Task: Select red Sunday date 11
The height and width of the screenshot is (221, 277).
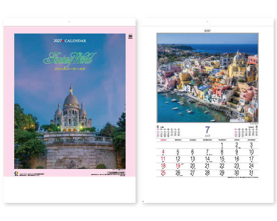Action: coord(163,159)
